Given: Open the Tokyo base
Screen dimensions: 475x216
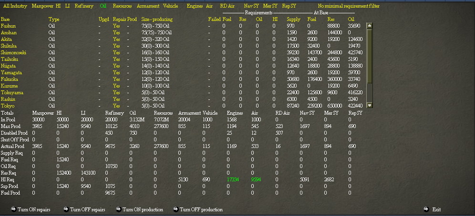Looking at the screenshot, I should pyautogui.click(x=8, y=106).
